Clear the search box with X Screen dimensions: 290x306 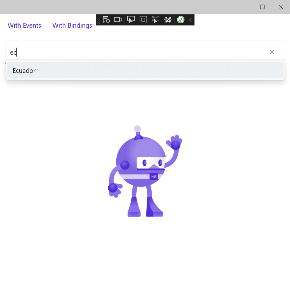click(x=272, y=52)
